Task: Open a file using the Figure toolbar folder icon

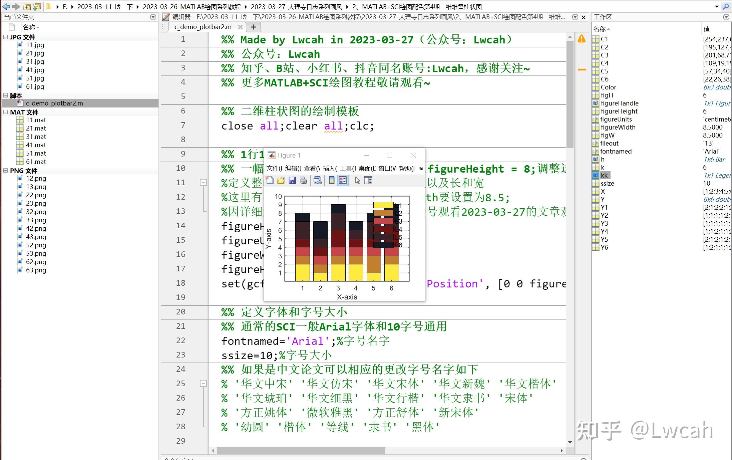Action: click(x=280, y=180)
